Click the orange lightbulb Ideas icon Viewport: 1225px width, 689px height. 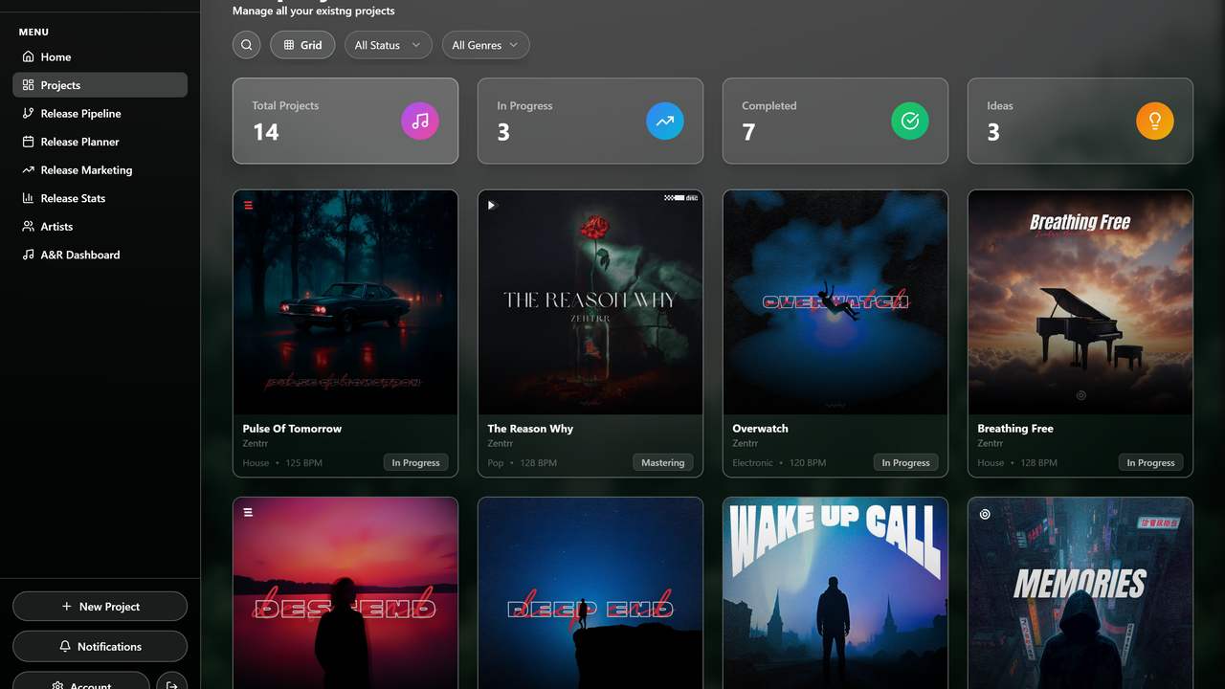1155,122
